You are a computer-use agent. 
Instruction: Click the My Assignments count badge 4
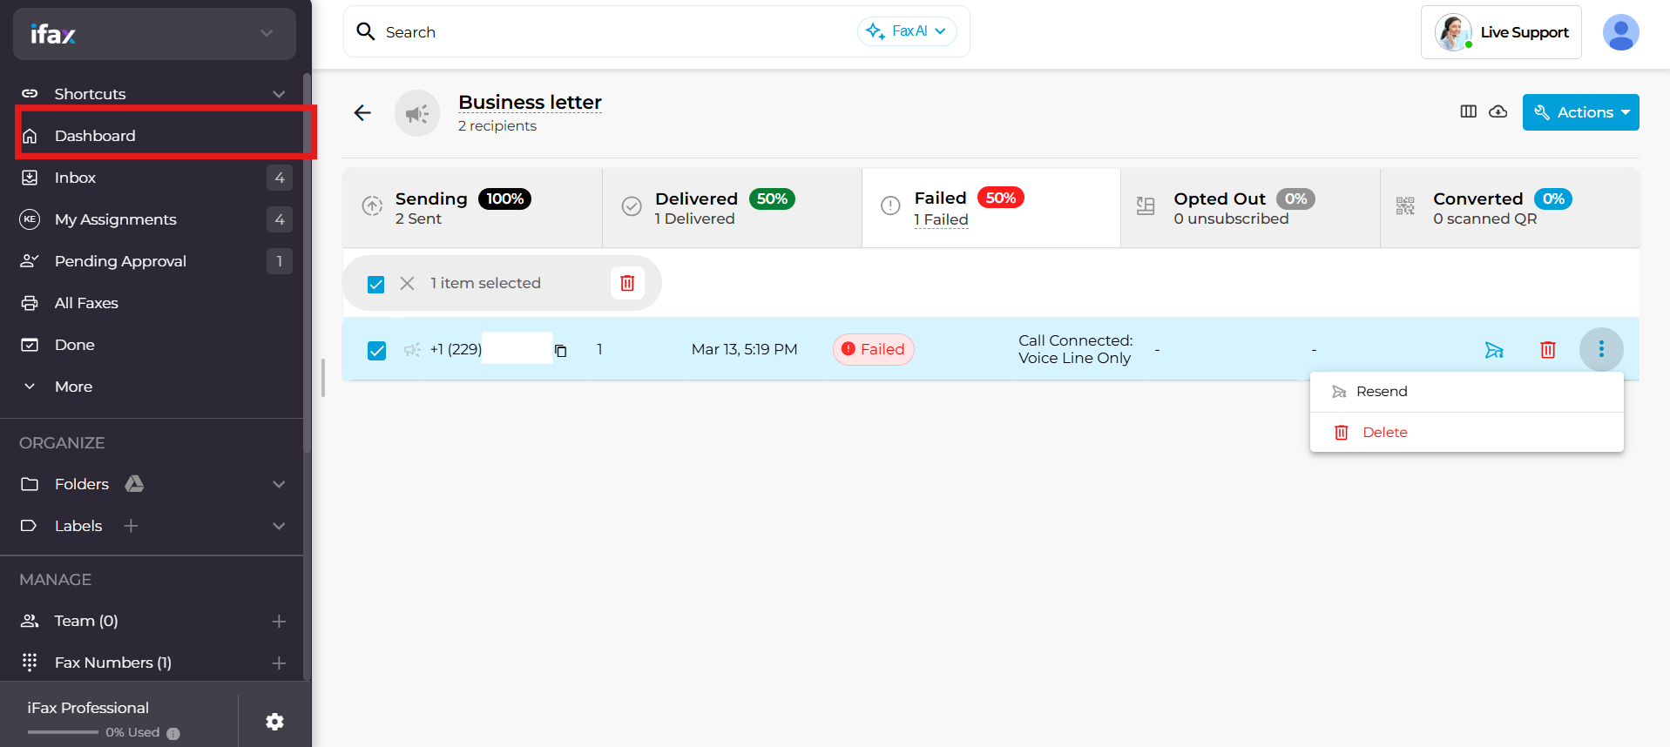click(280, 219)
